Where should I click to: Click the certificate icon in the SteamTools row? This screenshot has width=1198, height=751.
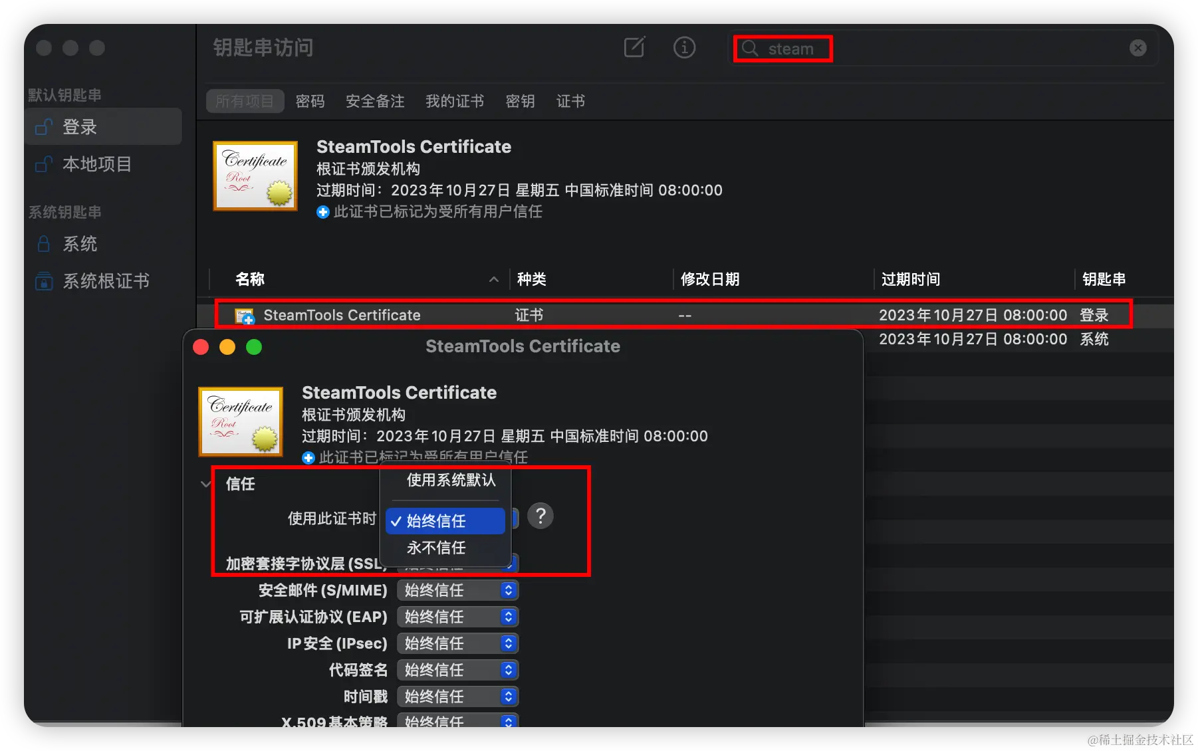[x=245, y=316]
